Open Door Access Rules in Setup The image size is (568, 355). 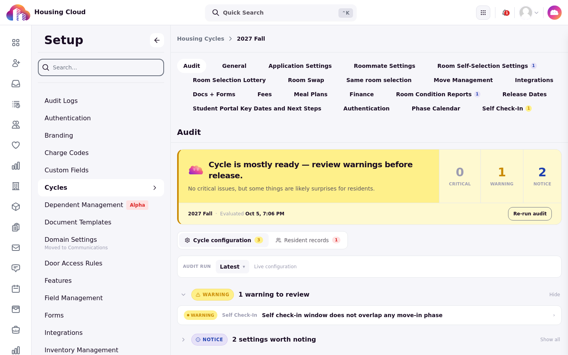(101, 263)
